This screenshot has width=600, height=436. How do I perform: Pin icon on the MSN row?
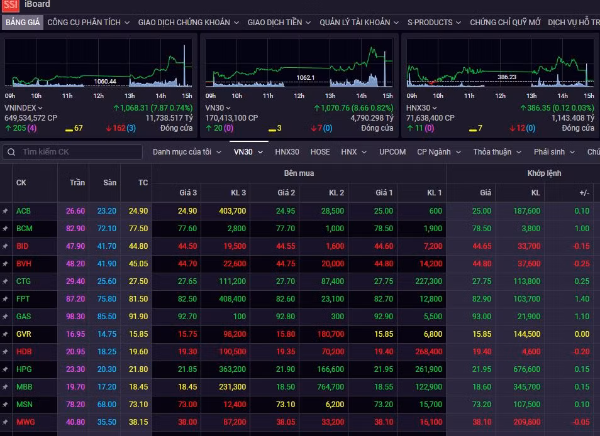pyautogui.click(x=6, y=405)
